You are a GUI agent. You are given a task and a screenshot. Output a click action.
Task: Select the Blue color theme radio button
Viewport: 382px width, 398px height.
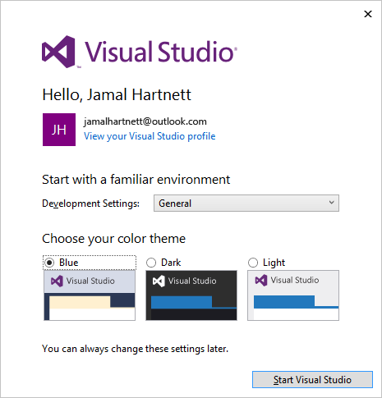pos(49,263)
